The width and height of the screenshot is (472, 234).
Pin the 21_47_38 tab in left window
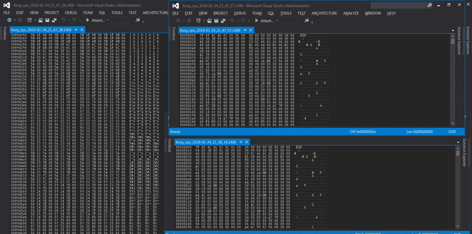pyautogui.click(x=76, y=30)
